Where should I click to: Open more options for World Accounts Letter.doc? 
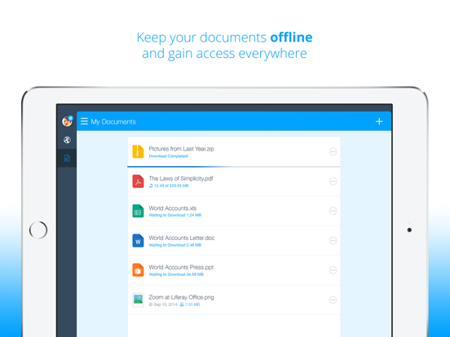coord(333,240)
